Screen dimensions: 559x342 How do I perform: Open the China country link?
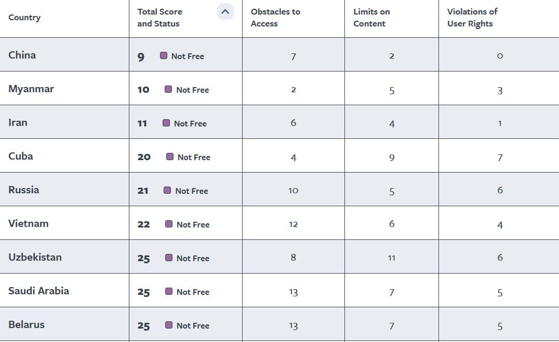point(22,55)
